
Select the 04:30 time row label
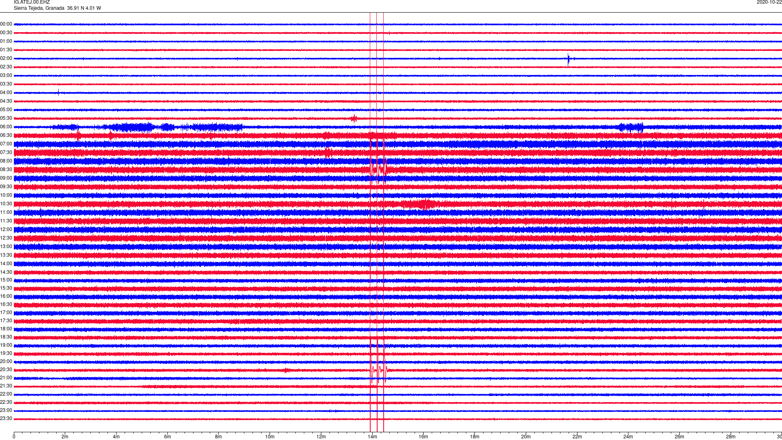pyautogui.click(x=6, y=101)
